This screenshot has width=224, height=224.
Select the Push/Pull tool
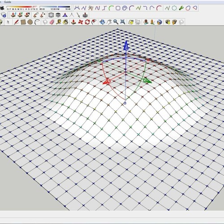[73, 22]
